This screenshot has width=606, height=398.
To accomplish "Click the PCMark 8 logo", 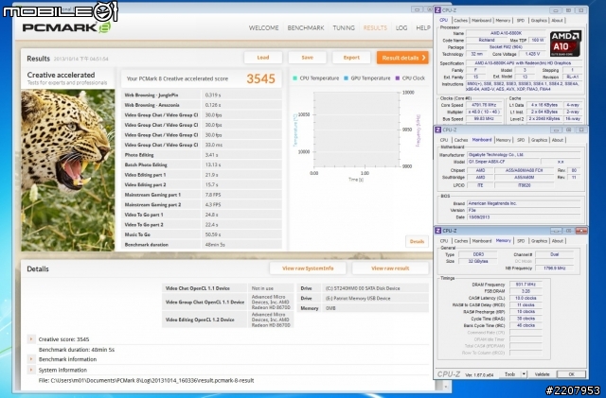I will 66,27.
